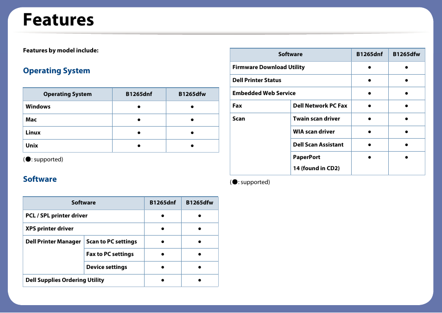442x313 pixels.
Task: Select "XPS printer driver" row label
Action: coord(49,229)
